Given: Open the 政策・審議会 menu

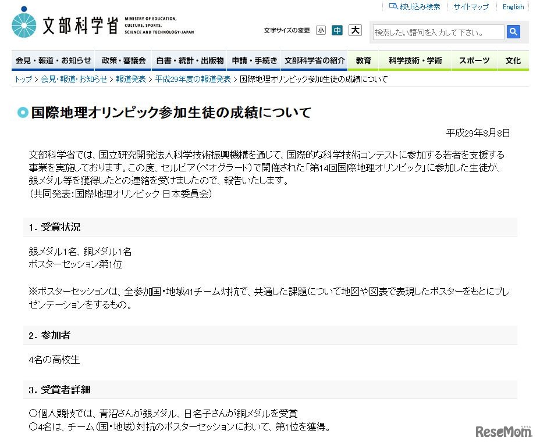Looking at the screenshot, I should pos(123,60).
